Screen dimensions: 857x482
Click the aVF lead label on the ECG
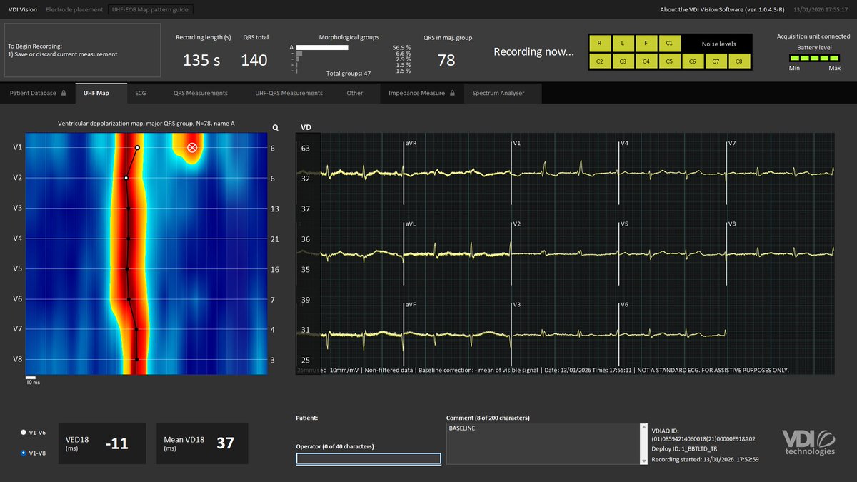point(411,305)
